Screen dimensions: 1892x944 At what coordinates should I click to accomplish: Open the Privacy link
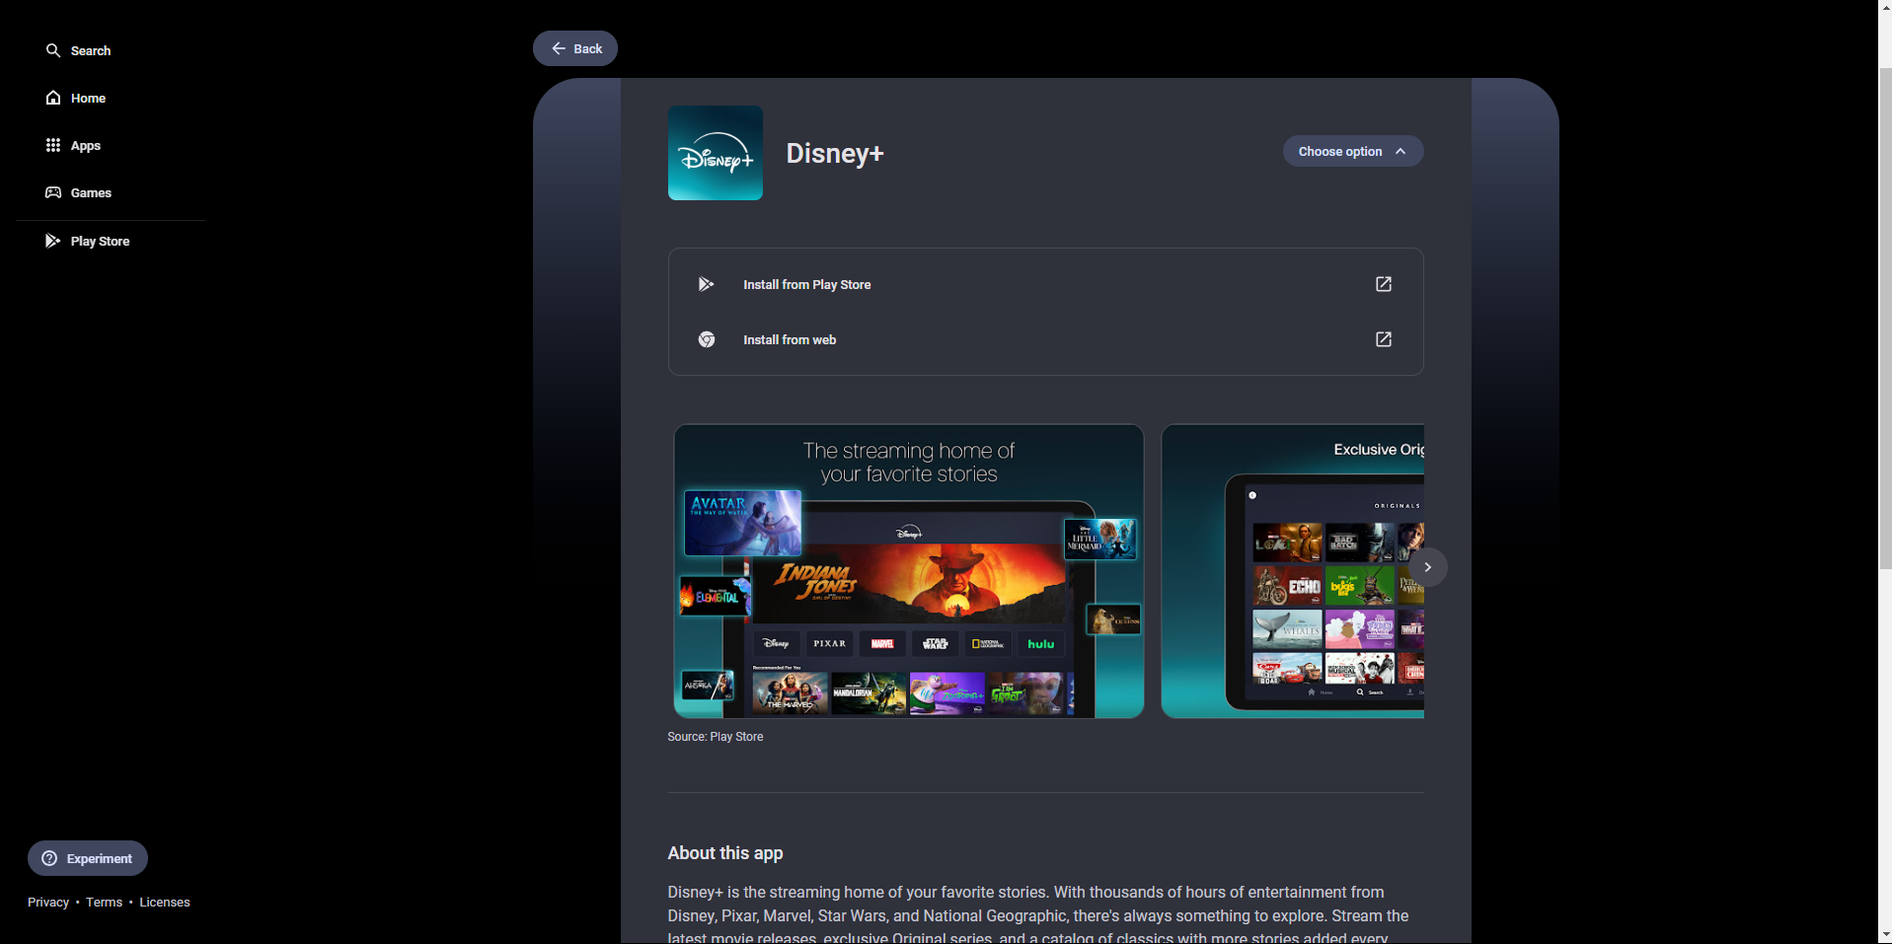point(48,902)
